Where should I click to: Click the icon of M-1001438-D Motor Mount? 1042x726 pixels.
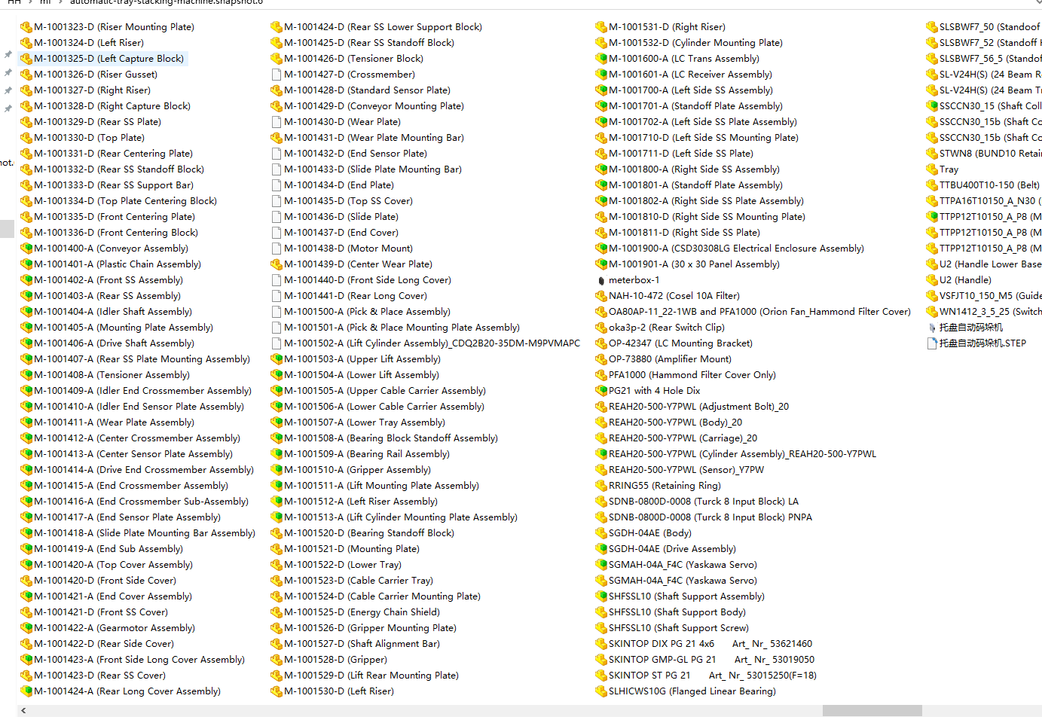point(277,249)
